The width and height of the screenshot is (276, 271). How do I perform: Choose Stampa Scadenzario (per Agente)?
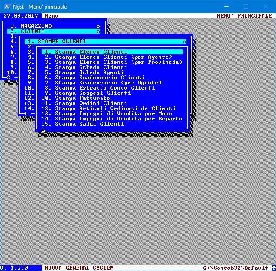(x=108, y=83)
